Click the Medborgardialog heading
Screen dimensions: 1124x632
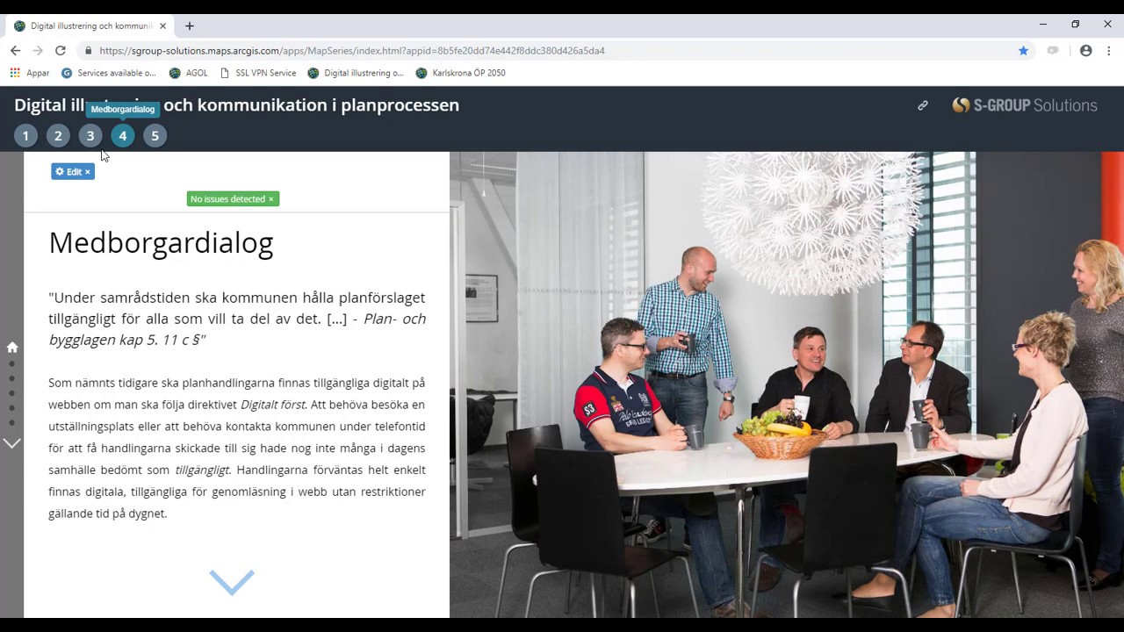pyautogui.click(x=162, y=243)
